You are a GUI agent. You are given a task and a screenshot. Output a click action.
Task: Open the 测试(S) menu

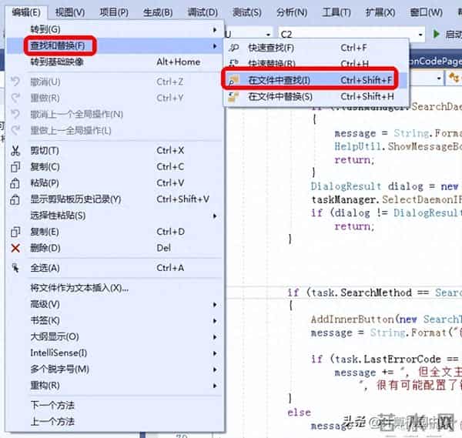coord(247,12)
